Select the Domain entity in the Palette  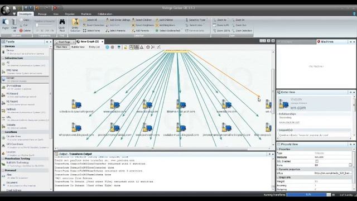click(25, 79)
